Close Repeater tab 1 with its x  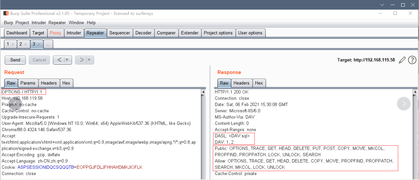pyautogui.click(x=13, y=44)
